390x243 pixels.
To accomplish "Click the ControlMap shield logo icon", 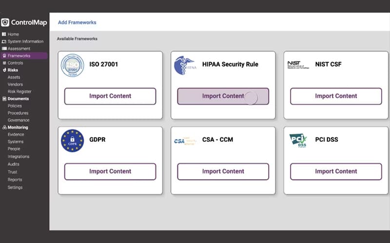I will [x=5, y=22].
